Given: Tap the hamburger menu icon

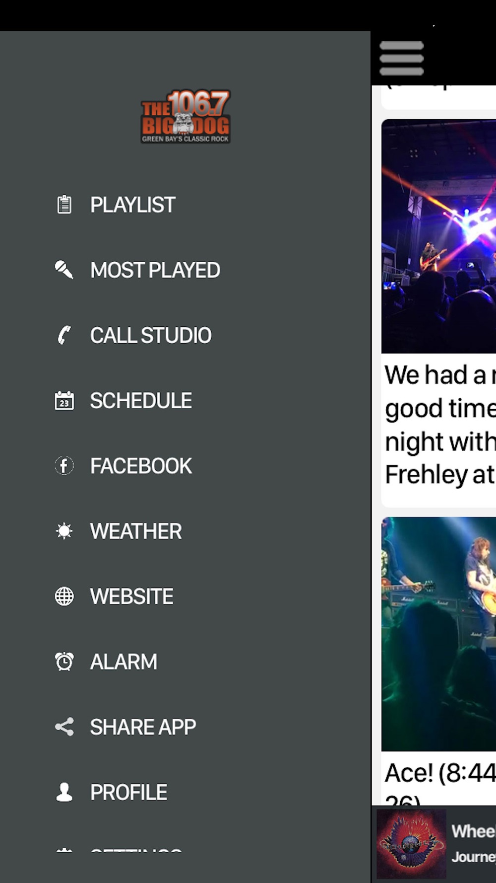Looking at the screenshot, I should pyautogui.click(x=401, y=58).
